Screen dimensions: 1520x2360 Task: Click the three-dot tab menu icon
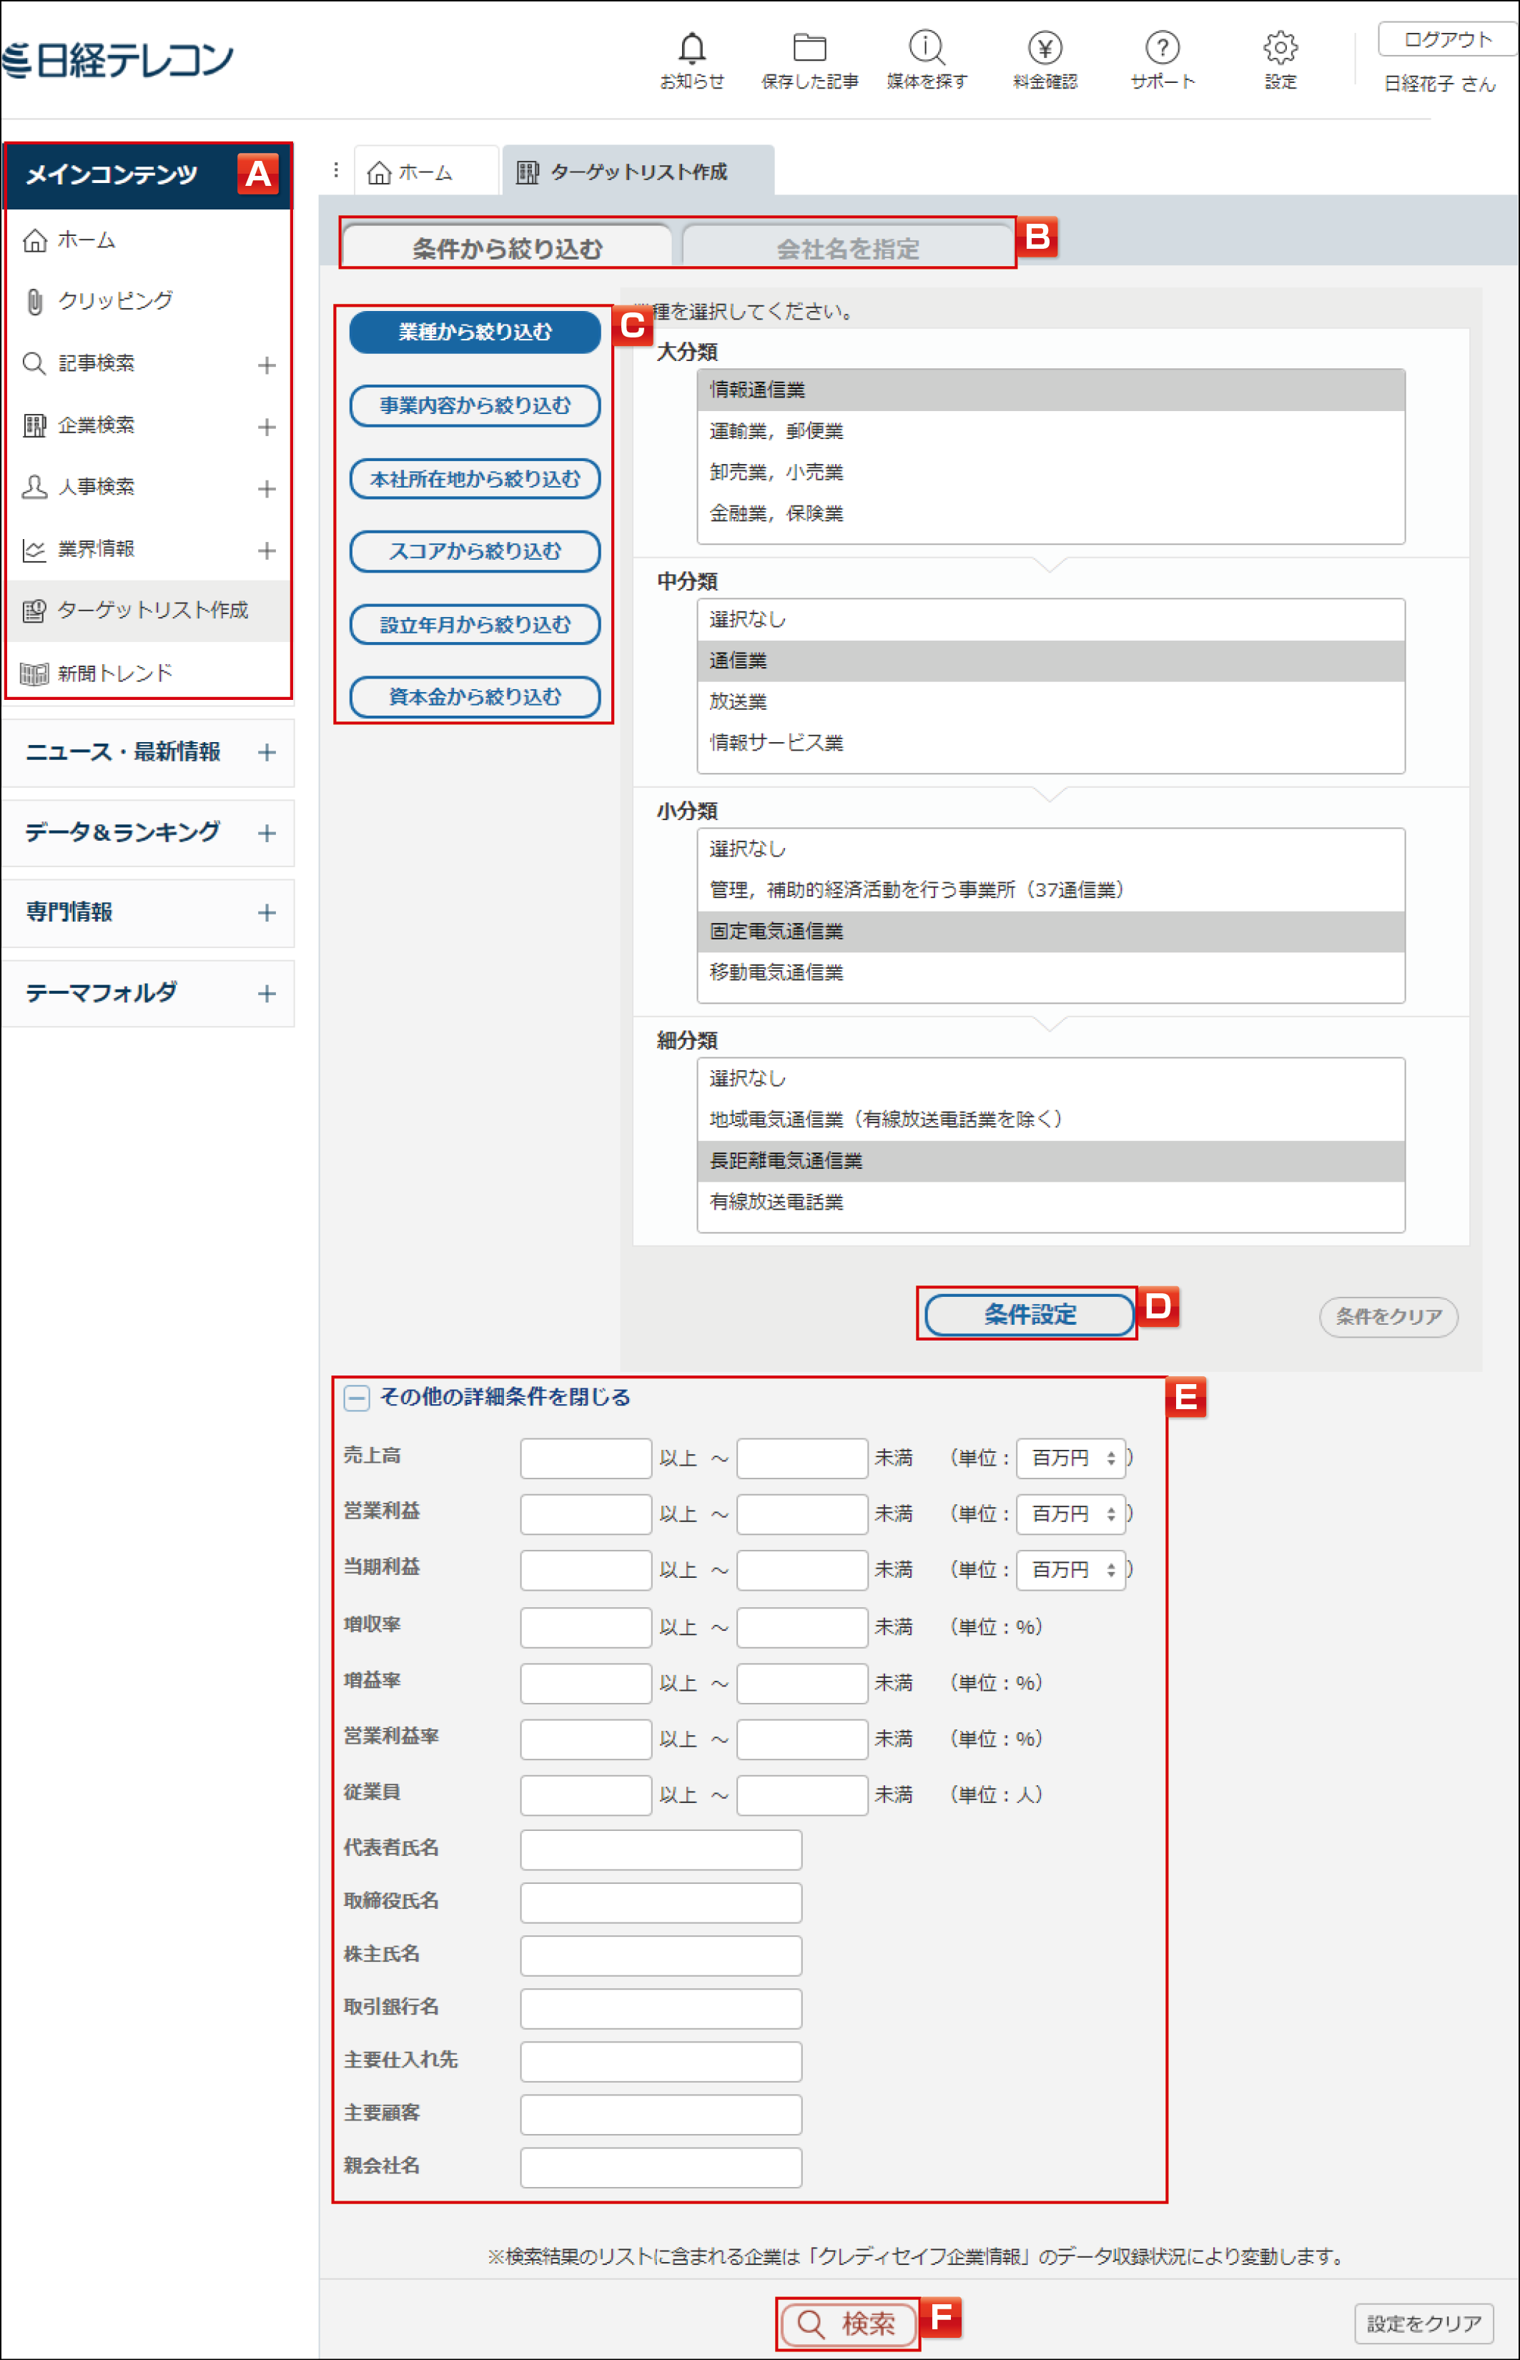pyautogui.click(x=335, y=171)
